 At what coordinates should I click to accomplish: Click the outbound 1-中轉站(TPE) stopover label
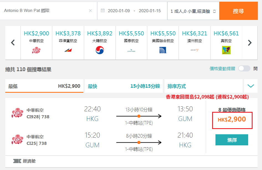point(139,123)
